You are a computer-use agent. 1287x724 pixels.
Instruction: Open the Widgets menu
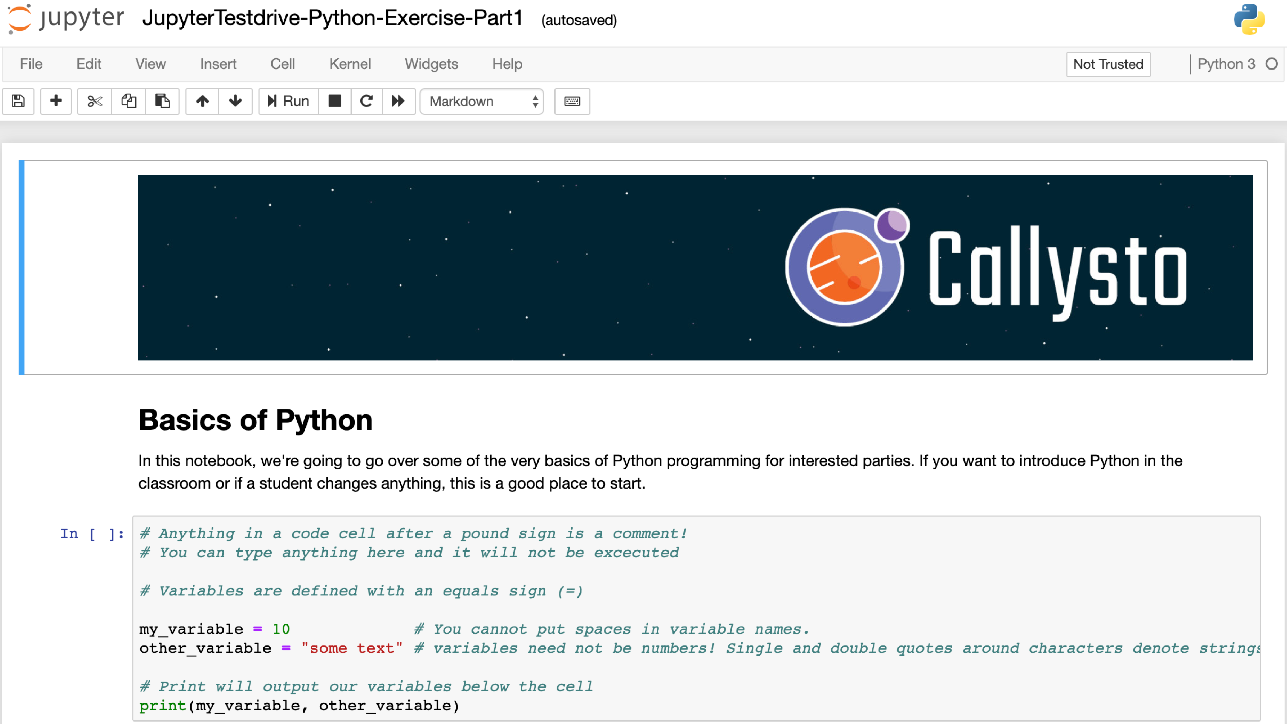click(432, 64)
